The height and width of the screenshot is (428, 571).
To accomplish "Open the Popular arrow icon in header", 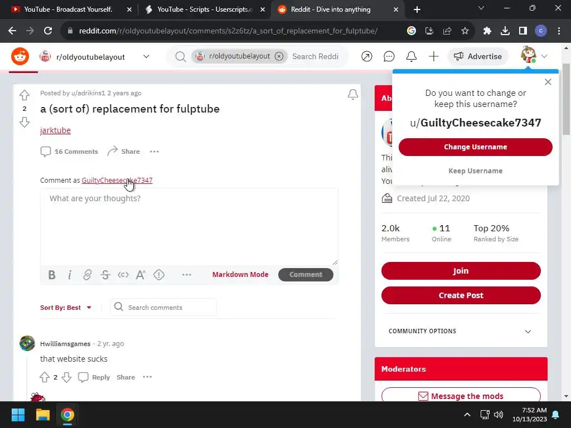I will pos(367,56).
